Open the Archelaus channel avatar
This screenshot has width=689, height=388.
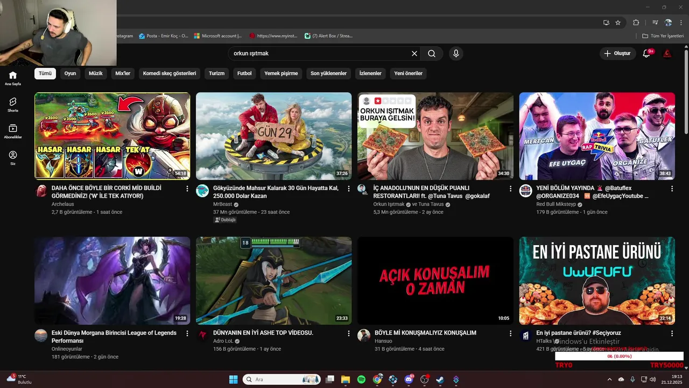tap(41, 191)
